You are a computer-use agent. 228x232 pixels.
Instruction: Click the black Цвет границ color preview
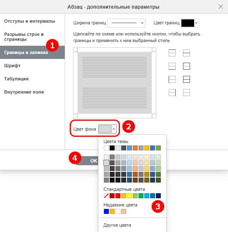188,23
